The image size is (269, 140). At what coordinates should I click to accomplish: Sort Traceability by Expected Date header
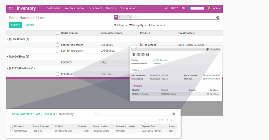point(148,126)
